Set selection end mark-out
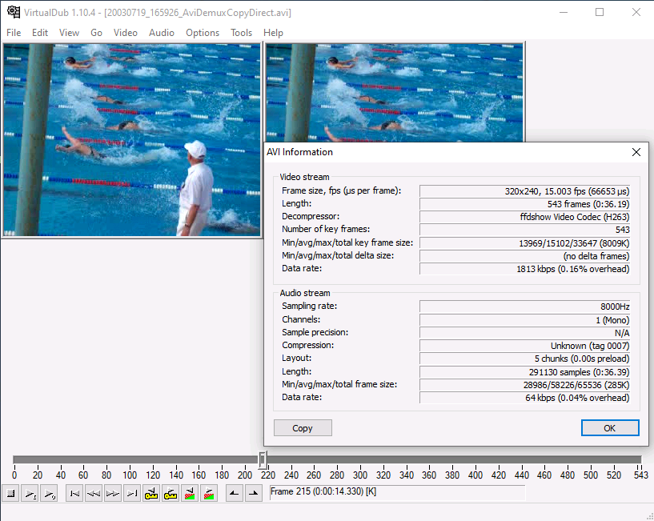 254,494
